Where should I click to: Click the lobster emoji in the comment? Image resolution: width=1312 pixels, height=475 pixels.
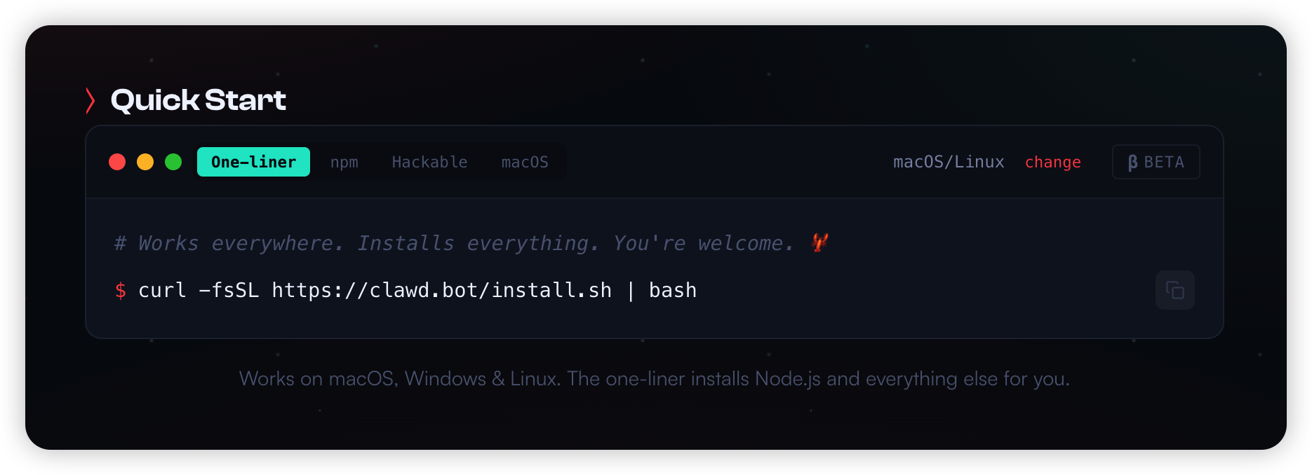pyautogui.click(x=819, y=242)
